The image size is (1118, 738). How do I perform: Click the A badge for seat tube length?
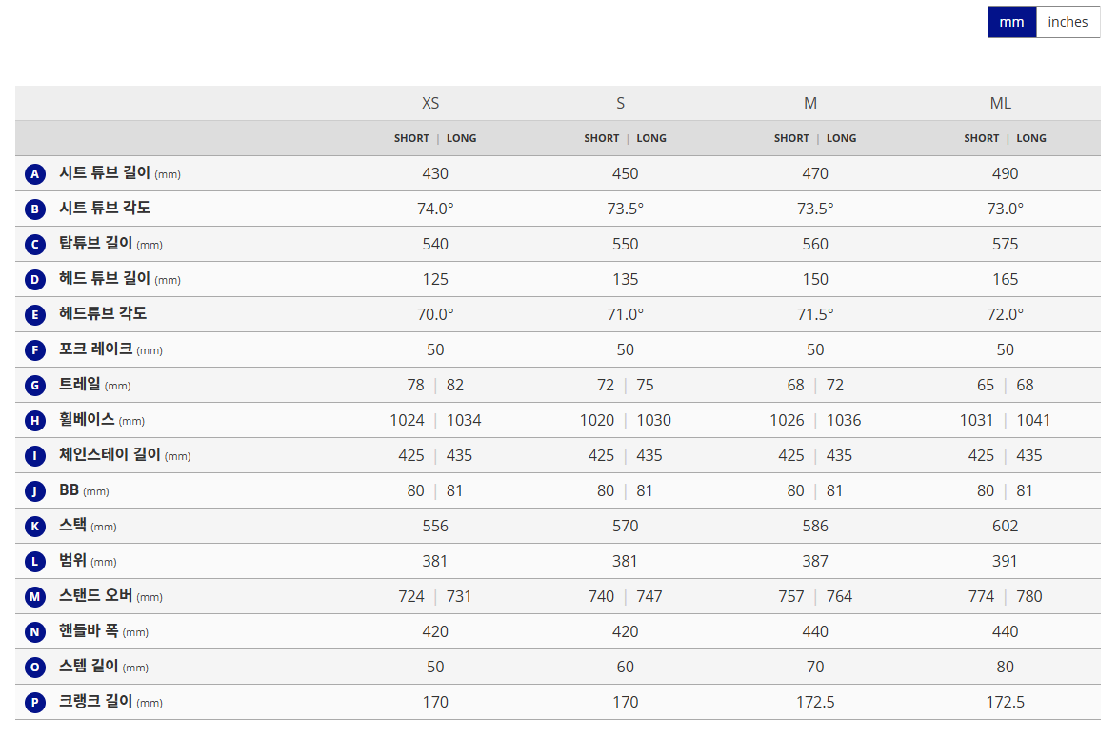(35, 174)
